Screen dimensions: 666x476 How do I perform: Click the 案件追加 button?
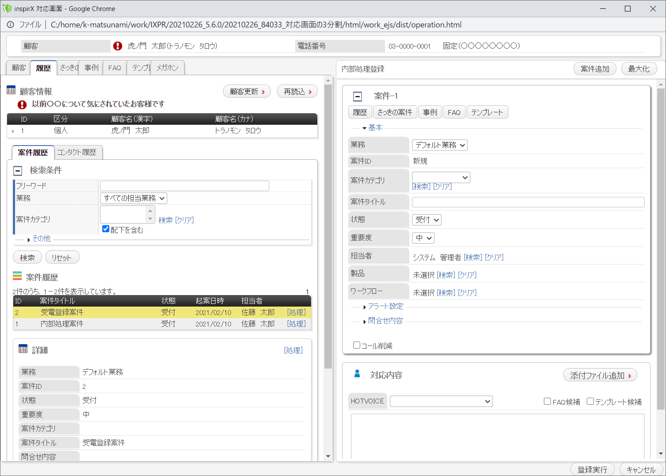[x=595, y=69]
